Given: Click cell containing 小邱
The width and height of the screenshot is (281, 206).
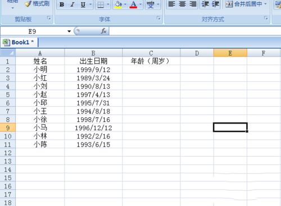Looking at the screenshot, I should pos(40,103).
